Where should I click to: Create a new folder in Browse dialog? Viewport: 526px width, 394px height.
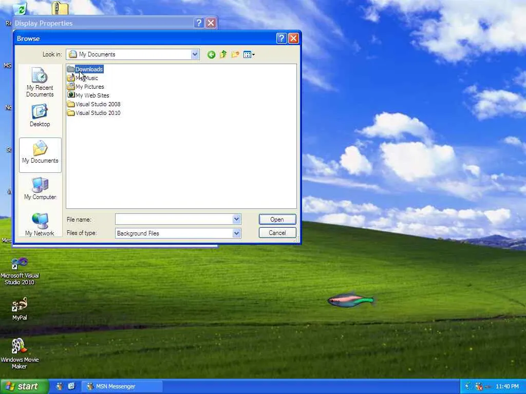(x=235, y=54)
